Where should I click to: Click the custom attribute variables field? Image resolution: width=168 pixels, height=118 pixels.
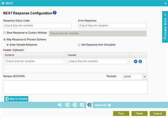pyautogui.click(x=98, y=33)
